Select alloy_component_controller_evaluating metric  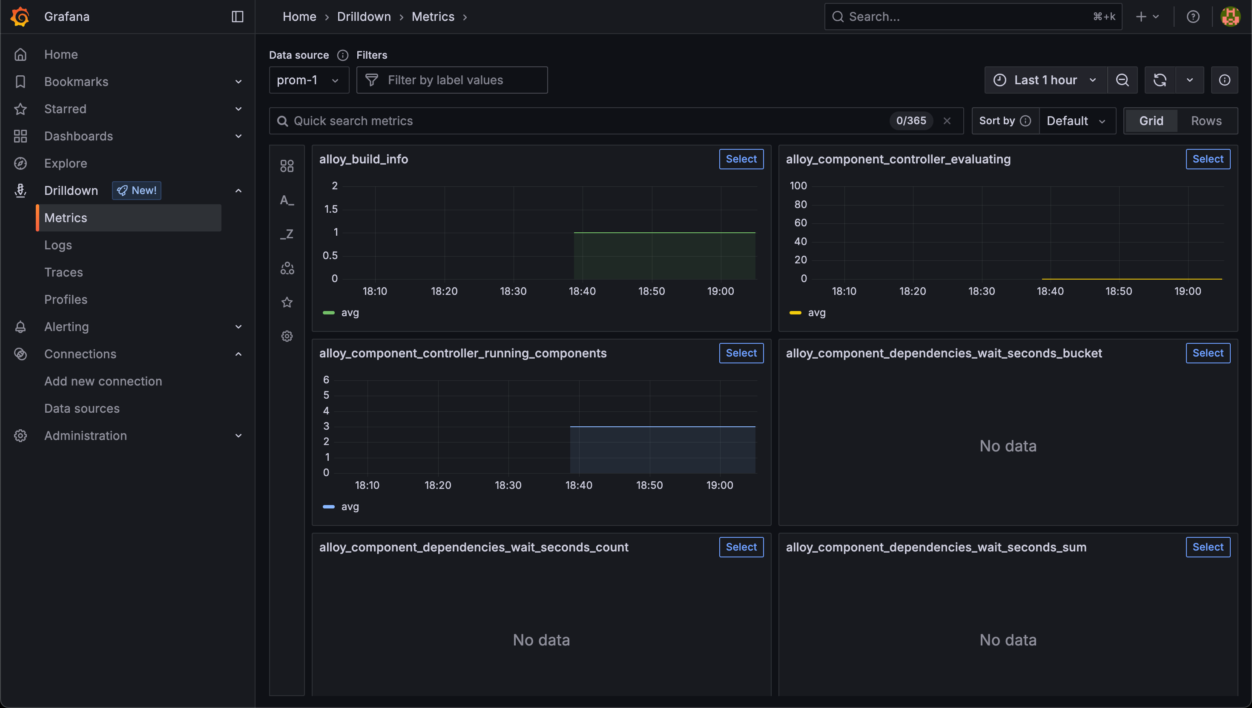pos(1208,159)
